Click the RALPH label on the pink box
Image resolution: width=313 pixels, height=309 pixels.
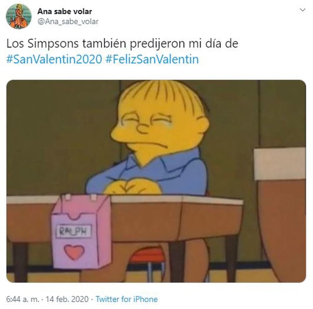point(73,231)
